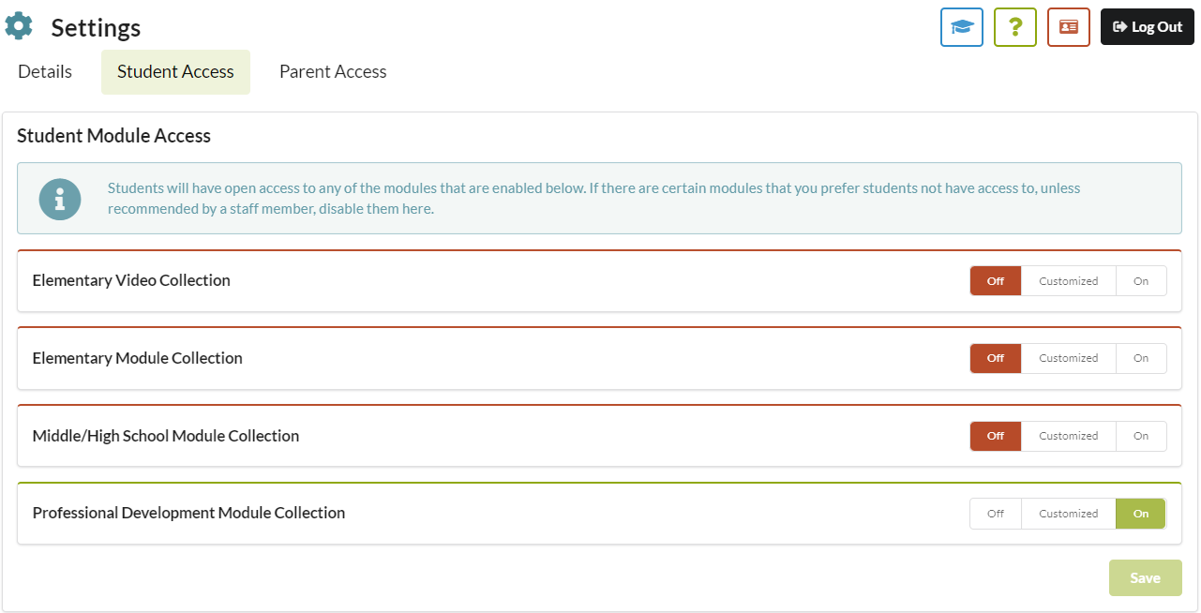Set Elementary Module Collection to Customized
1201x613 pixels.
1068,358
